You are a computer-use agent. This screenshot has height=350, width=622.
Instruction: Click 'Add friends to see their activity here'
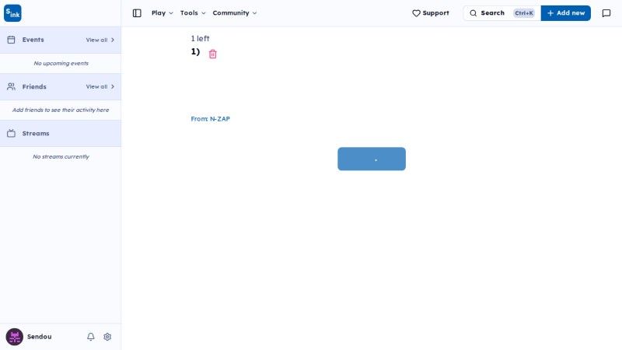click(x=61, y=110)
